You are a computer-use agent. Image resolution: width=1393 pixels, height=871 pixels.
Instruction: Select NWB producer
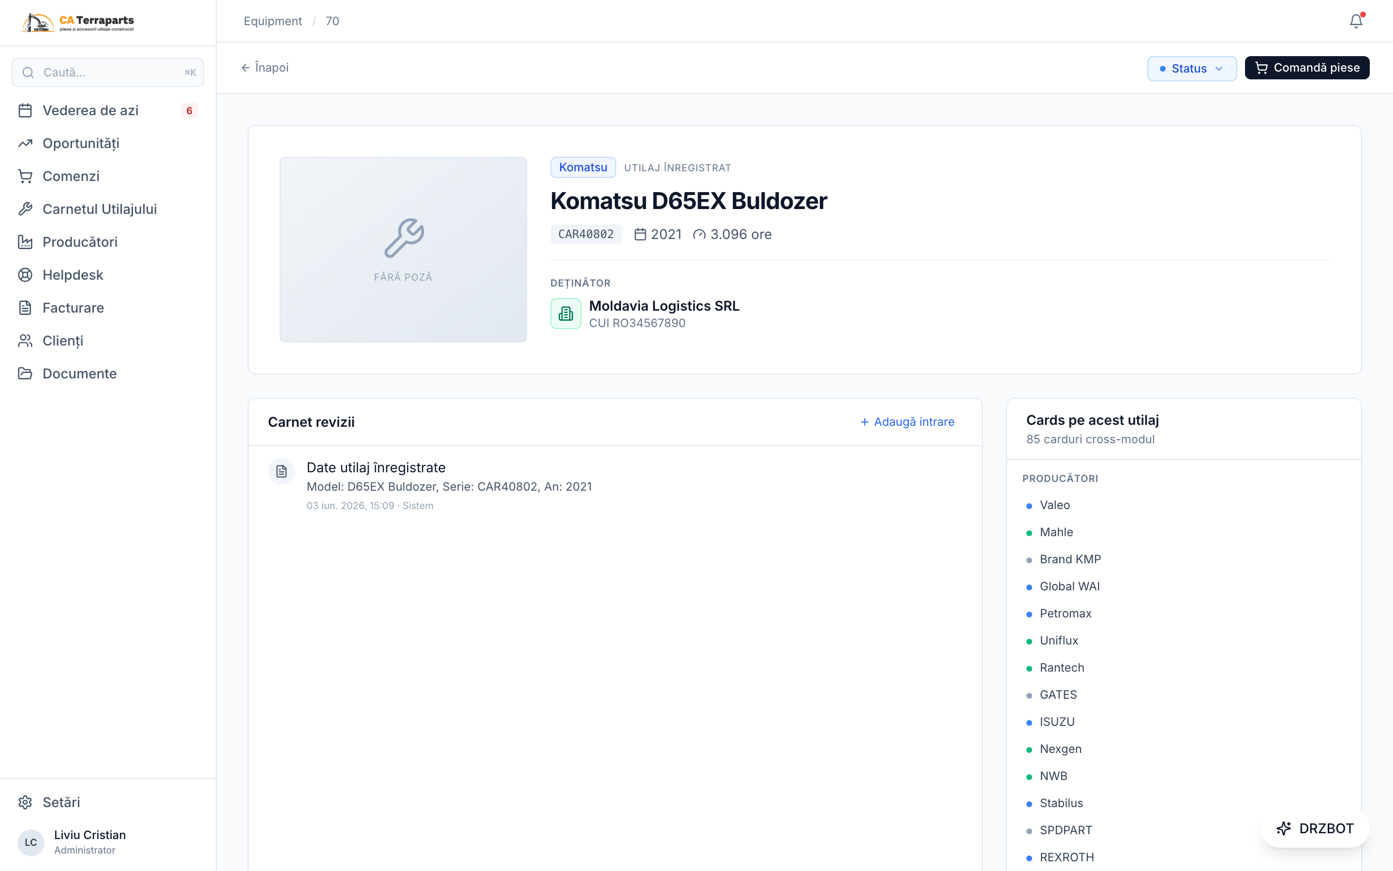click(1053, 776)
